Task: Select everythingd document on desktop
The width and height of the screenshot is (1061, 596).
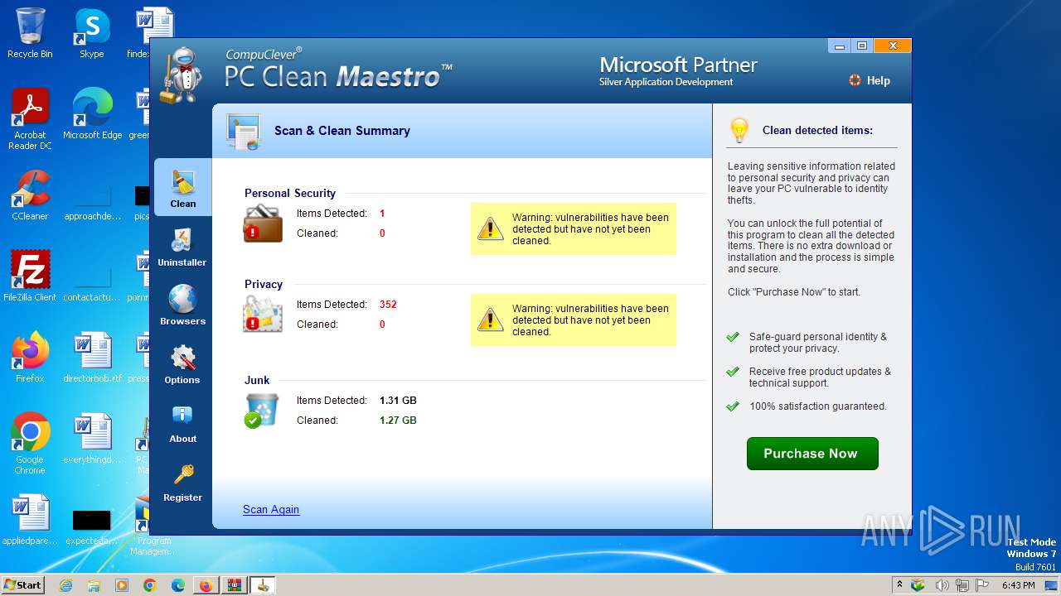Action: tap(92, 439)
